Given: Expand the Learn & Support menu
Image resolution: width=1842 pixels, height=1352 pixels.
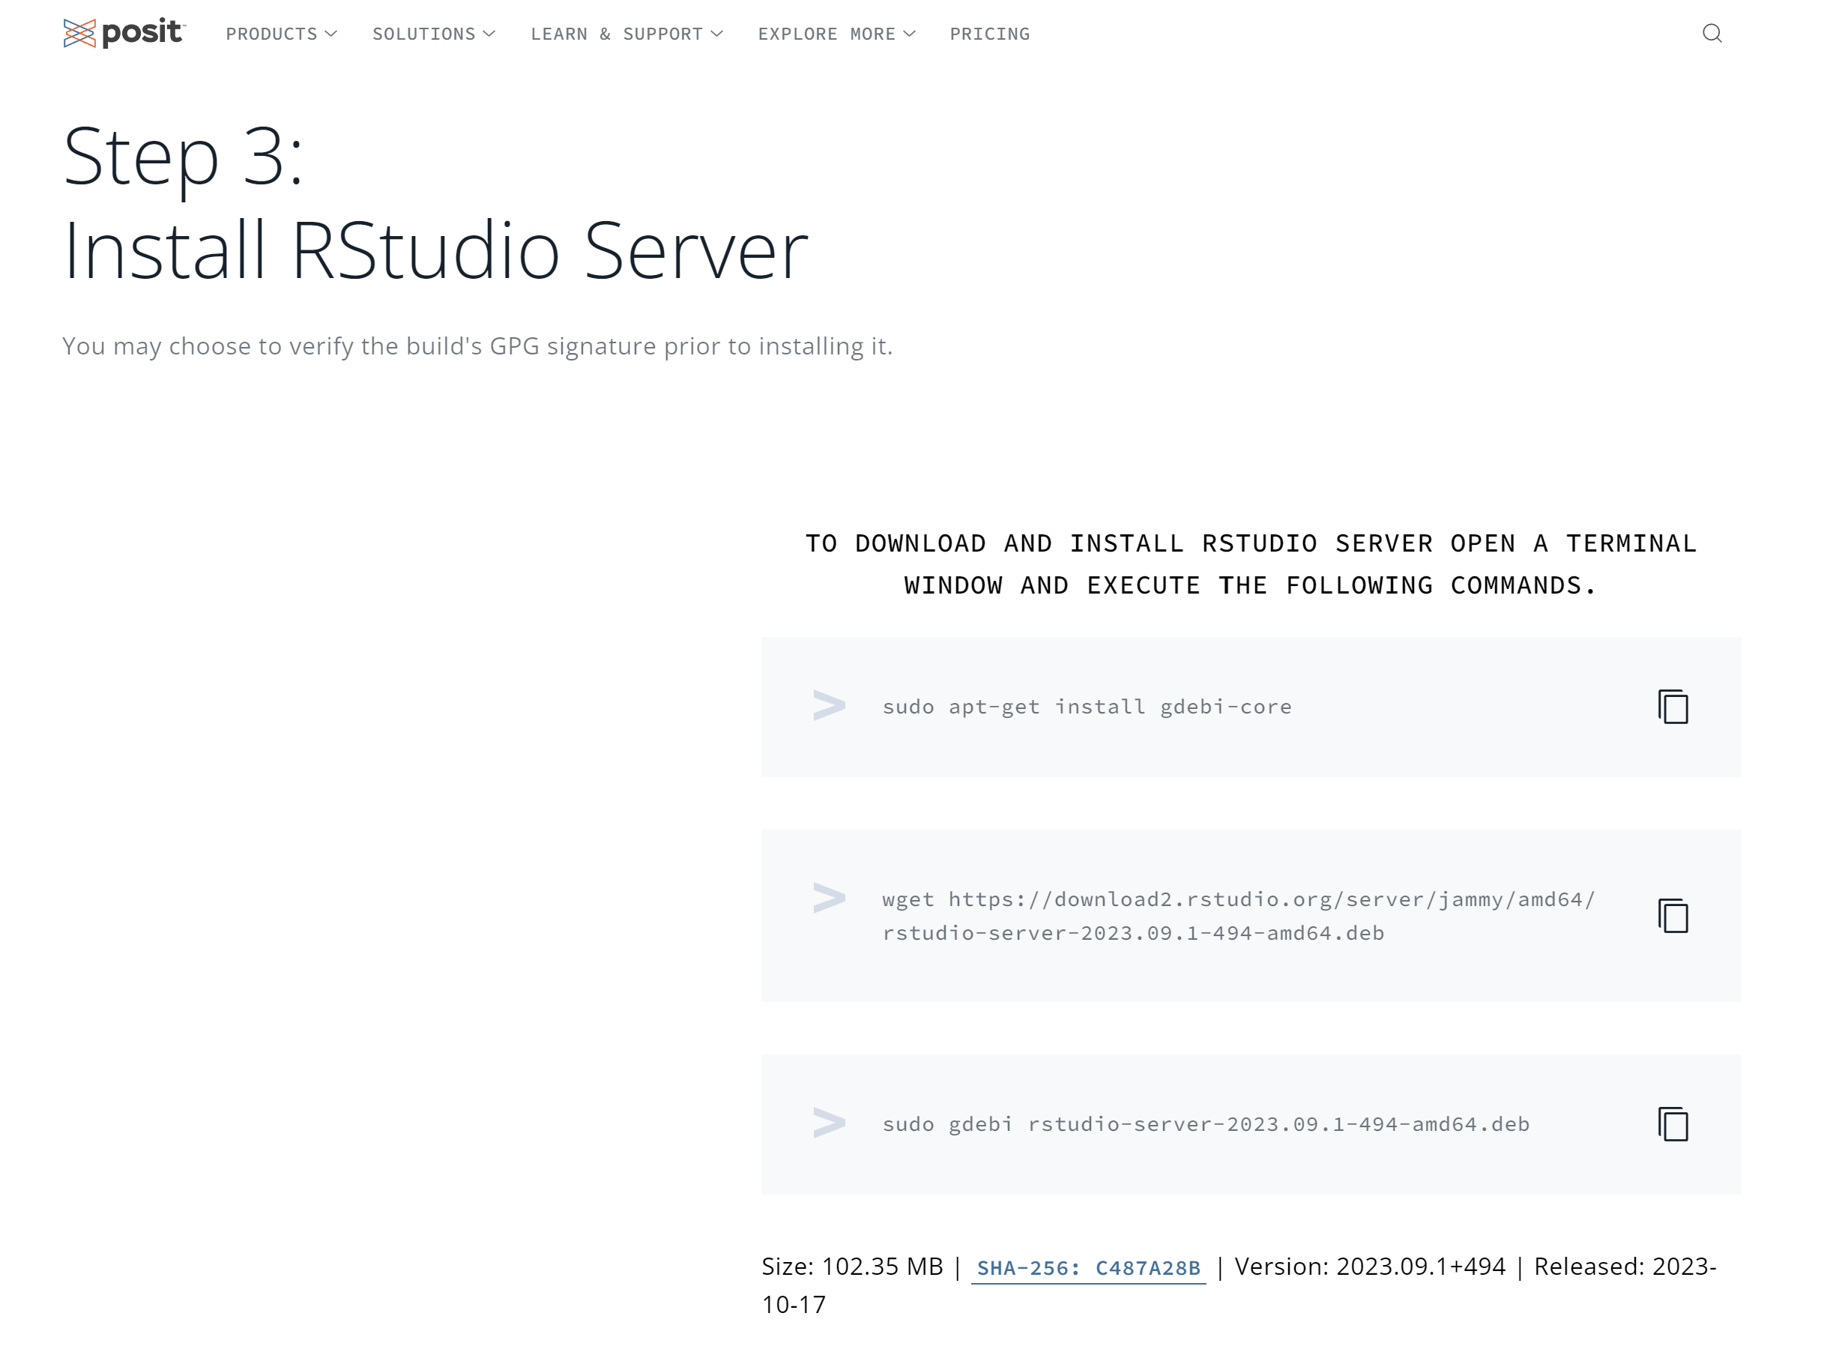Looking at the screenshot, I should coord(626,34).
